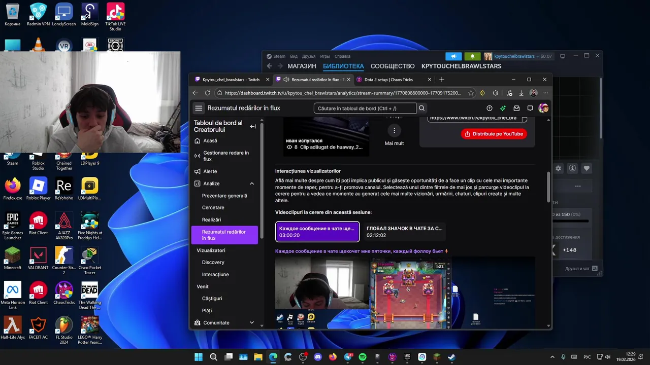Click Steam announcements megaphone button

click(453, 56)
